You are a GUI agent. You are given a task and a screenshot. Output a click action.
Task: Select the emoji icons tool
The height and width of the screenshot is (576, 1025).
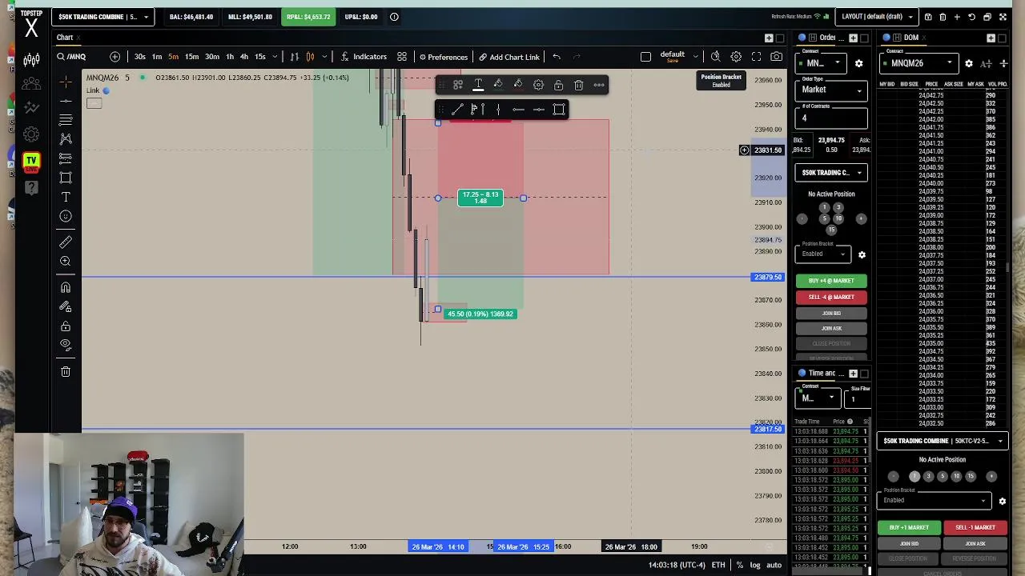point(66,216)
